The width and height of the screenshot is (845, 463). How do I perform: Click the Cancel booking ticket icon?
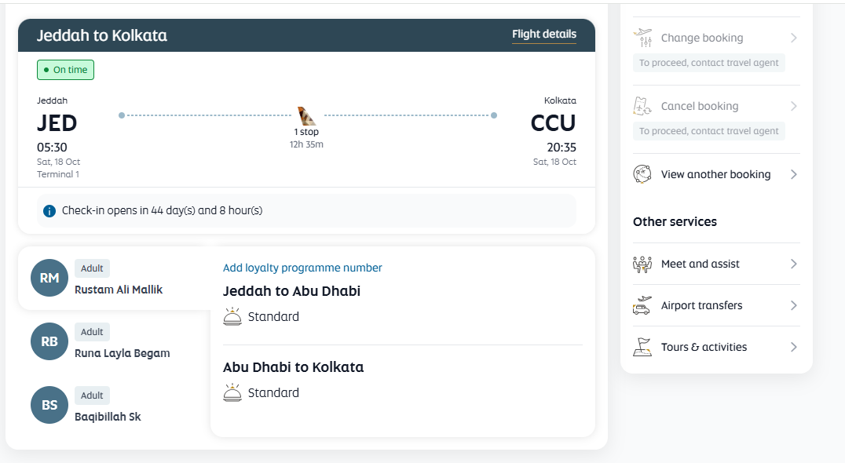click(x=642, y=106)
